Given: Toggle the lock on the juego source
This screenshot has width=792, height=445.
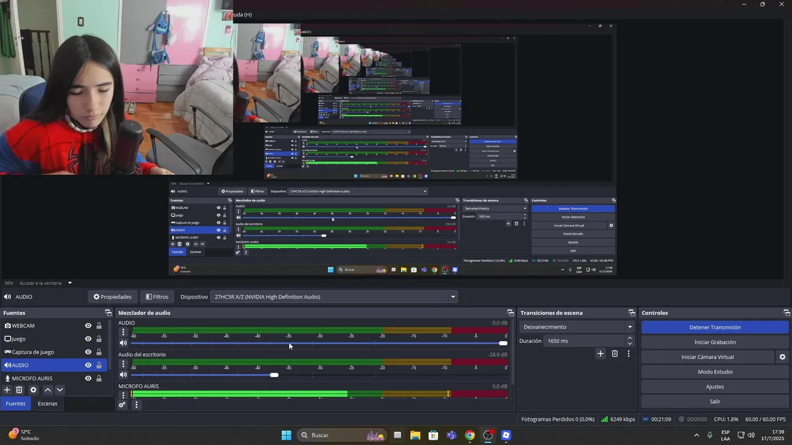Looking at the screenshot, I should tap(99, 339).
